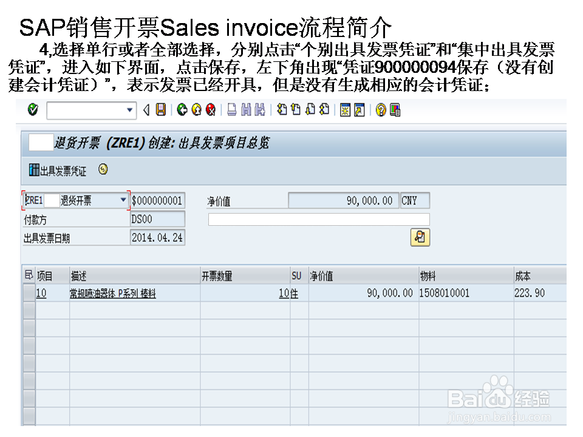The image size is (583, 437).
Task: Click the empty wide text field below 净价值
Action: click(319, 219)
